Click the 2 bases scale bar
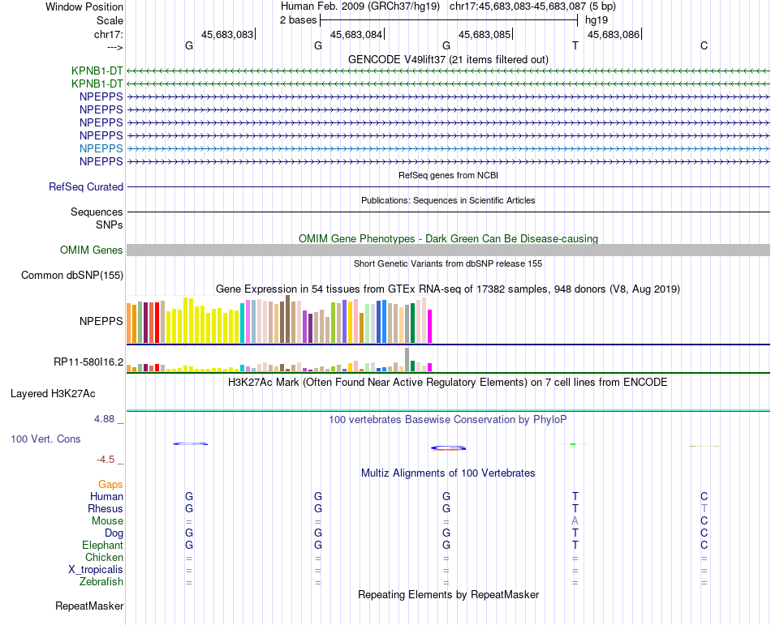Screen dimensions: 771x625 449,20
